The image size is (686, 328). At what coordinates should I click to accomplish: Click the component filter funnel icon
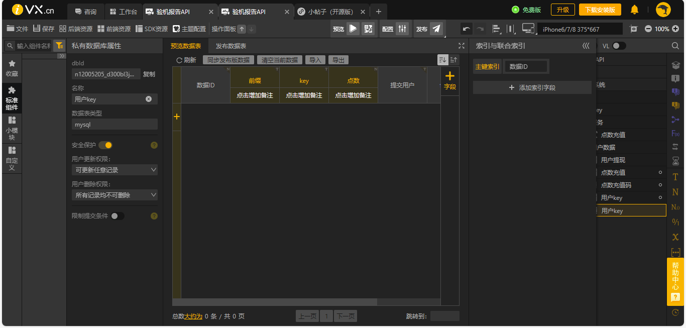point(59,46)
